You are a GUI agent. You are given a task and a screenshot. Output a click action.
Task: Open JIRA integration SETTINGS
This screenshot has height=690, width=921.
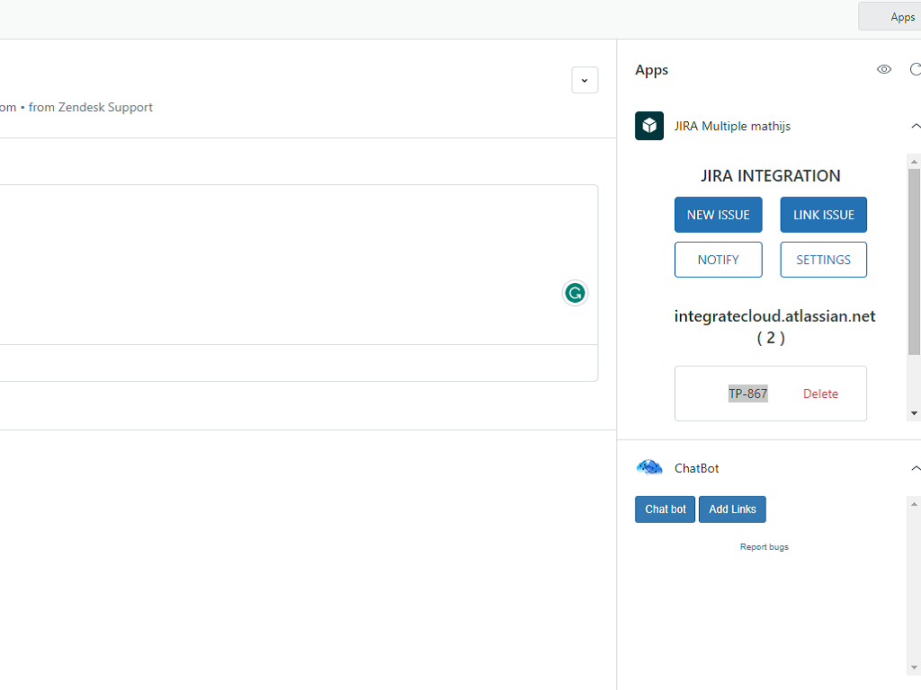point(823,260)
